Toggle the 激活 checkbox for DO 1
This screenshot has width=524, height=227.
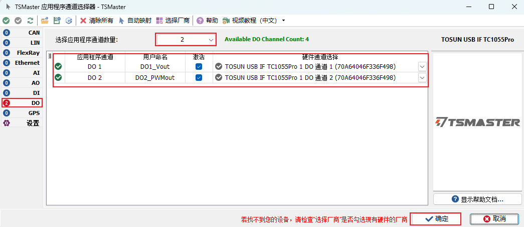tap(199, 67)
